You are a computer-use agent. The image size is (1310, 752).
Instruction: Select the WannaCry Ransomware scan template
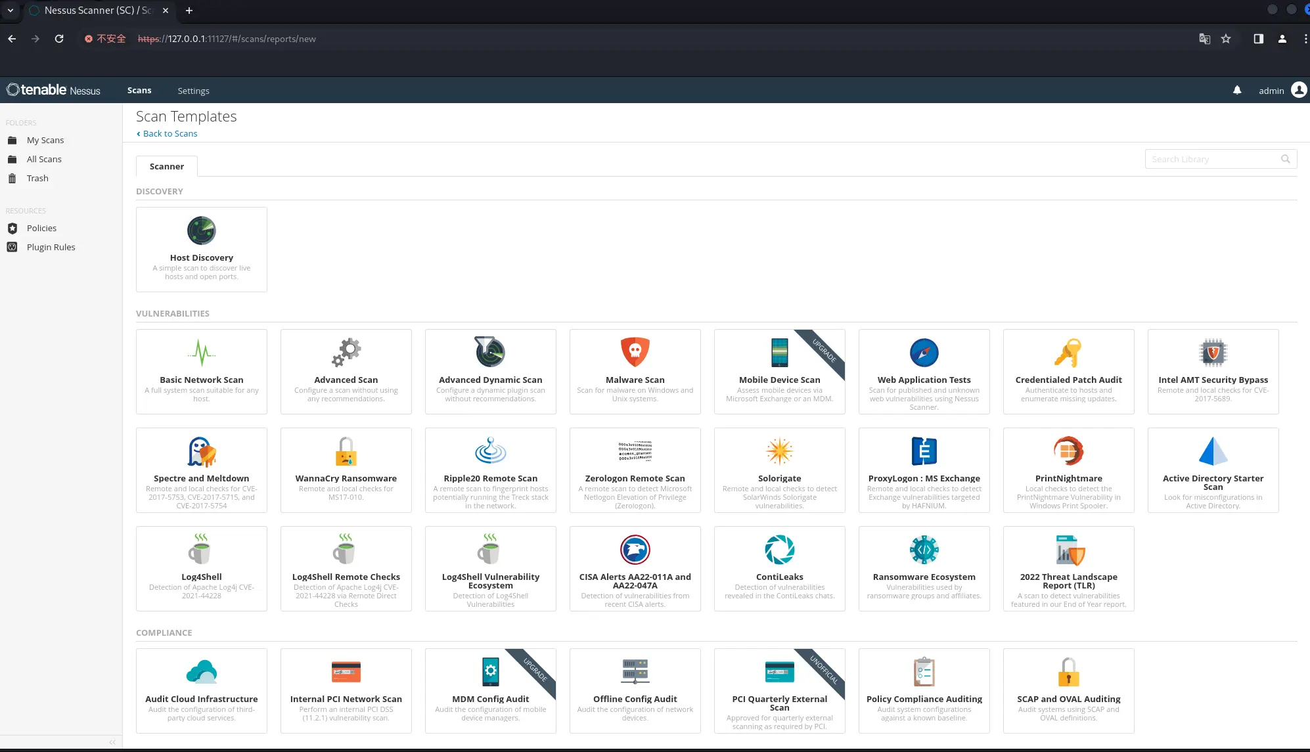tap(346, 469)
